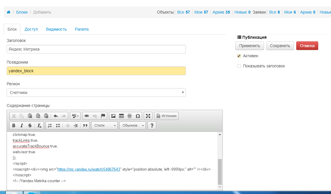331x194 pixels.
Task: Maximize the editor with fullscreen icon
Action: [x=148, y=116]
